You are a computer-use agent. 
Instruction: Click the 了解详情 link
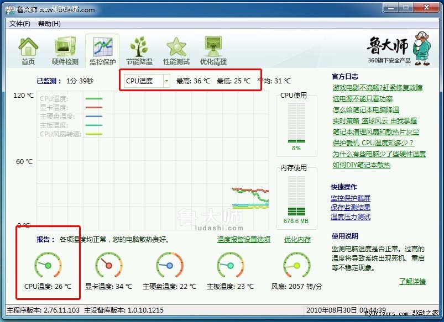(412, 282)
